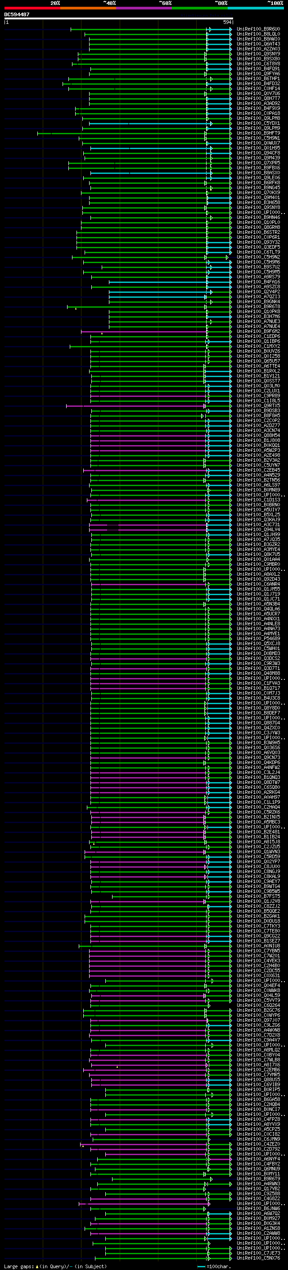The height and width of the screenshot is (1270, 288).
Task: Click the query end position 594
Action: [x=227, y=22]
